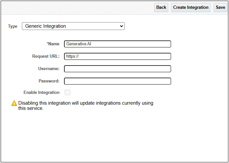Click the Password label

pyautogui.click(x=49, y=81)
